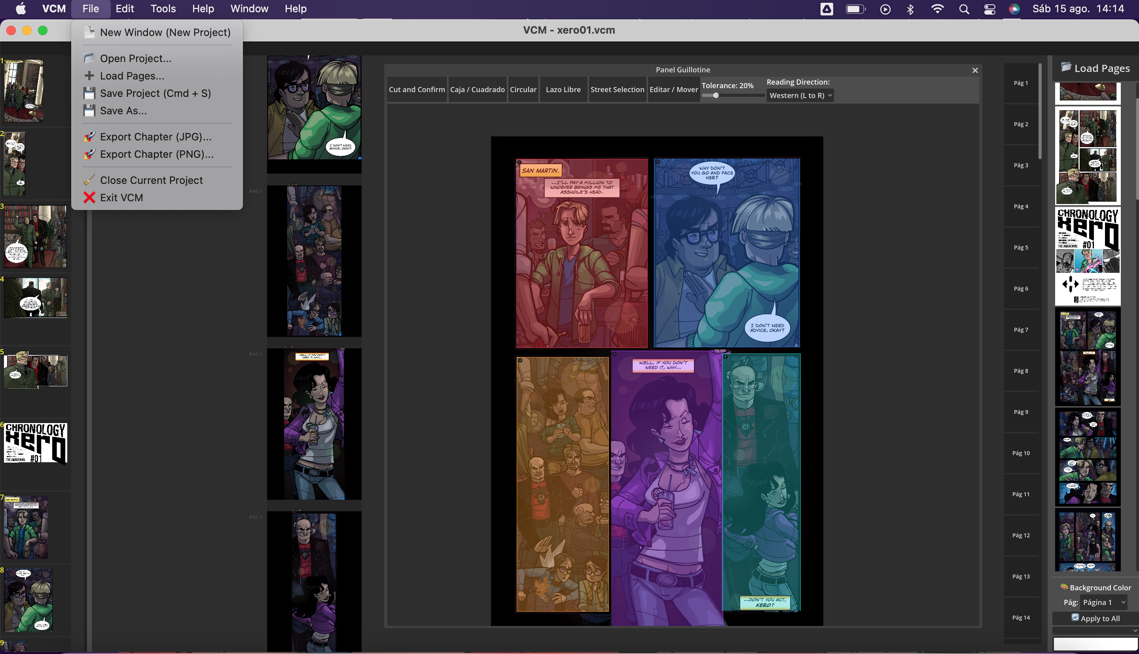Click the Pág list vertical scrollbar

click(x=1040, y=111)
